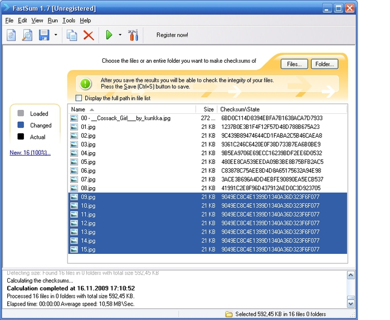Click the FastSum title bar app icon
Image resolution: width=390 pixels, height=320 pixels.
7,8
